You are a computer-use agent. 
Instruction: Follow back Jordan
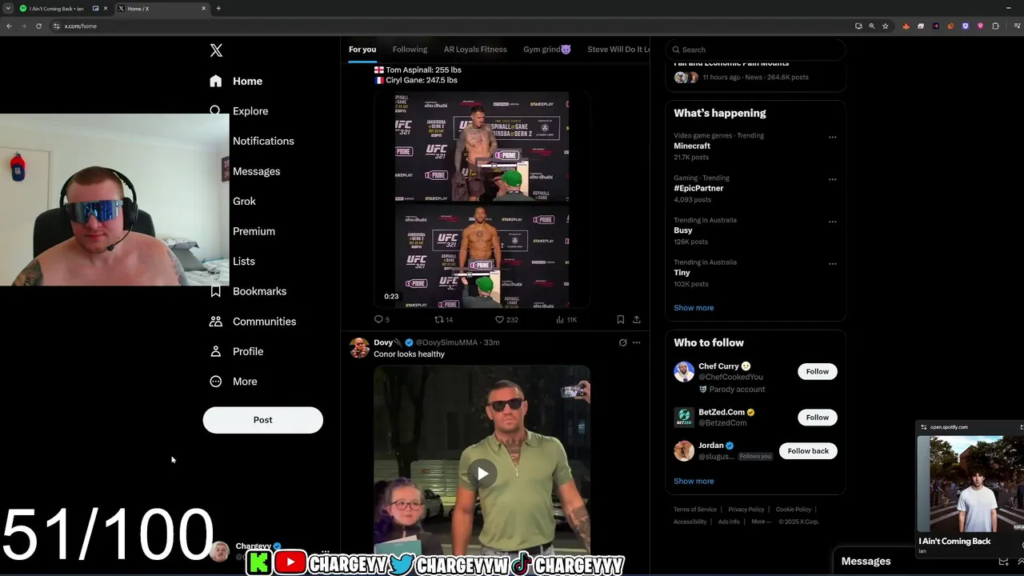point(808,451)
